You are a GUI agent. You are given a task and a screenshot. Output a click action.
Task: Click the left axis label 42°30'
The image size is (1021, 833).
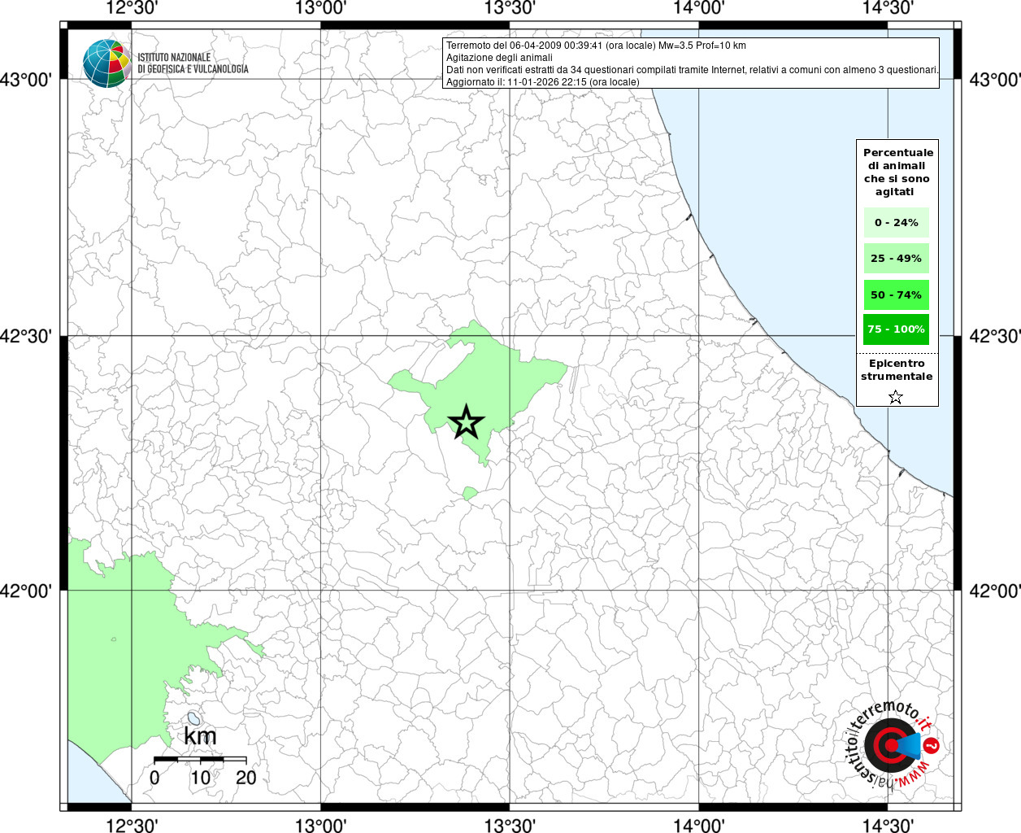(26, 335)
